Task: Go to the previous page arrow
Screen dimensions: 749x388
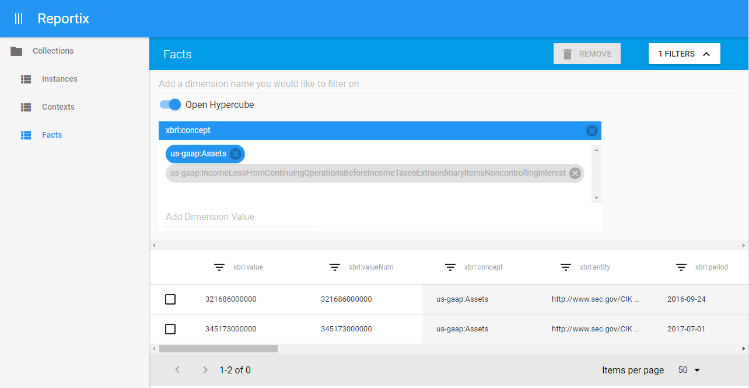Action: click(178, 370)
